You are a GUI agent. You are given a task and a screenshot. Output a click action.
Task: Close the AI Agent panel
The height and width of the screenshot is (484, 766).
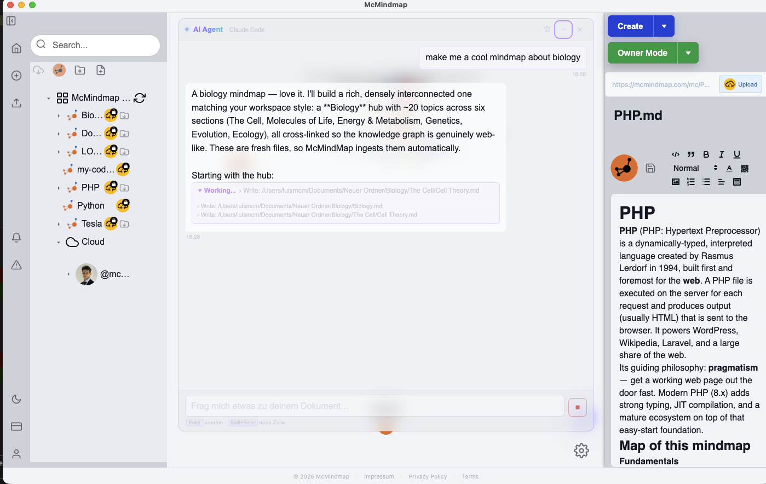coord(580,30)
